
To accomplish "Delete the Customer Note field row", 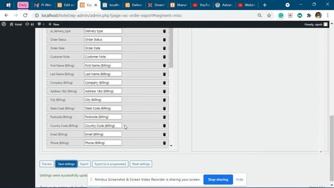I will coord(164,57).
